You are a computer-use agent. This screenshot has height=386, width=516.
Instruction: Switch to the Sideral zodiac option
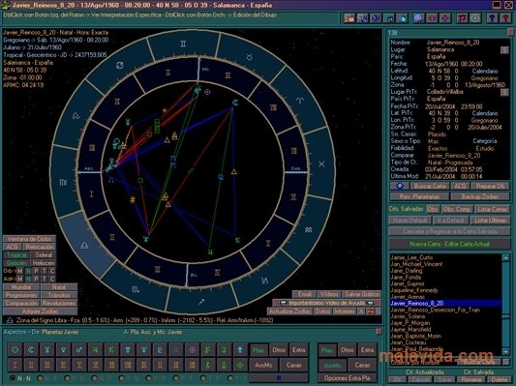click(x=44, y=254)
